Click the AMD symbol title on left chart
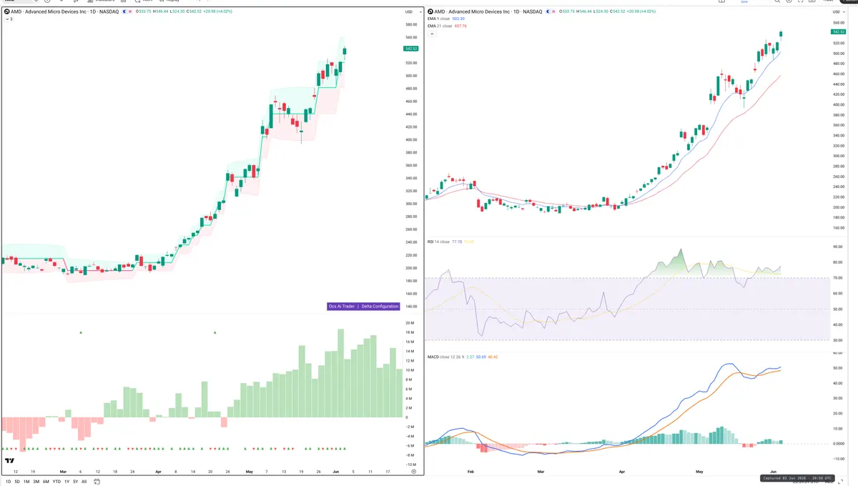Viewport: 858px width, 486px height. click(x=63, y=11)
